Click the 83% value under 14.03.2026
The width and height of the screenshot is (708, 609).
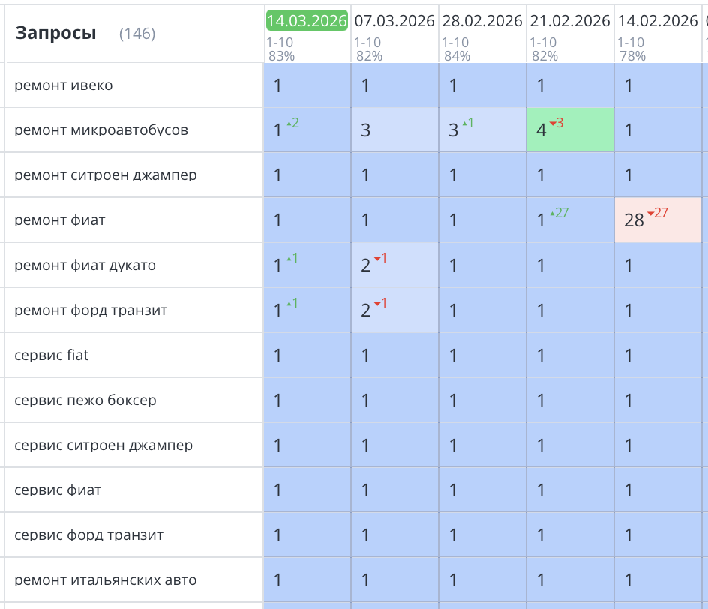pos(281,55)
